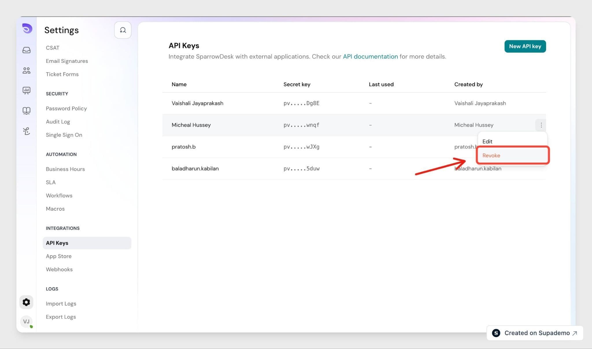Click the API Keys page heading
The width and height of the screenshot is (592, 349).
point(184,46)
